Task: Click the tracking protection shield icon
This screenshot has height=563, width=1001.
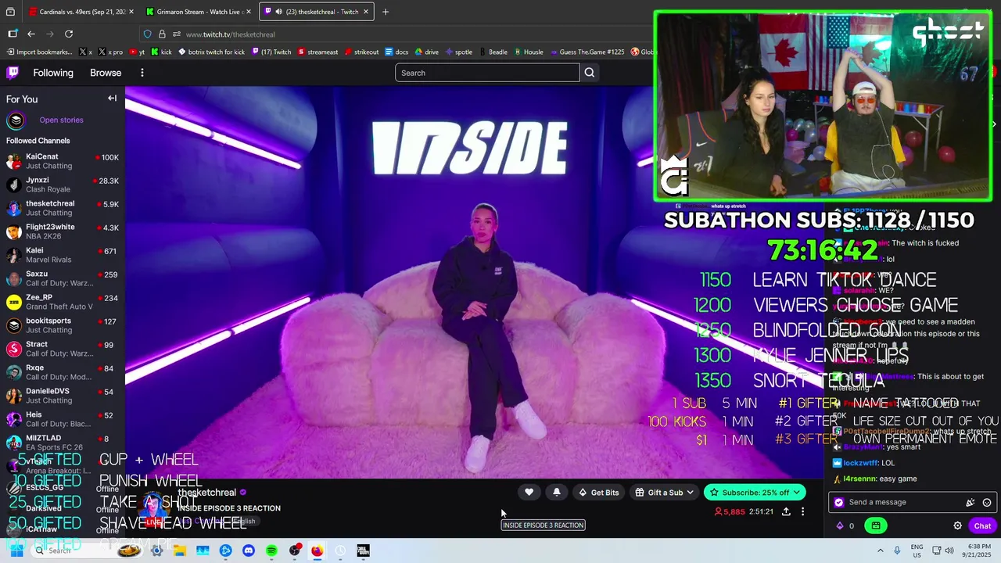Action: pyautogui.click(x=147, y=34)
